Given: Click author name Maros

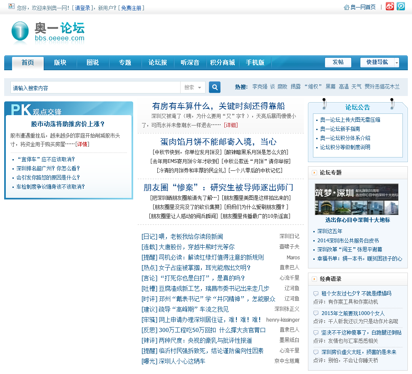Looking at the screenshot, I should (x=293, y=258).
